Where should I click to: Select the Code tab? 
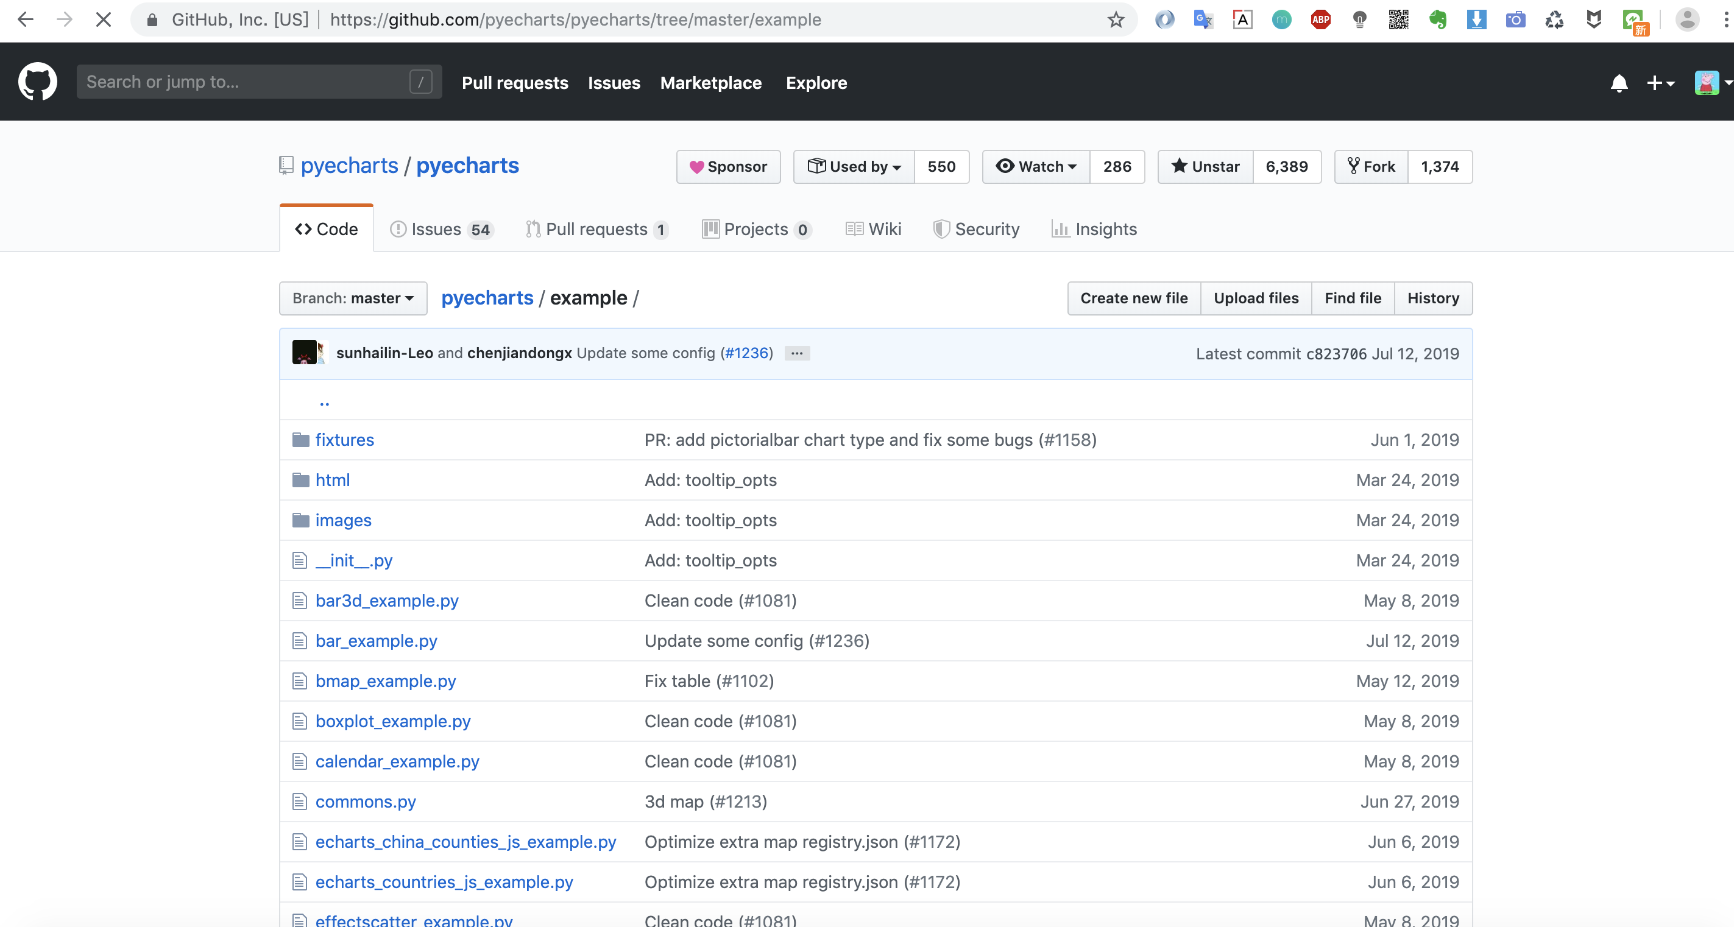pos(327,229)
